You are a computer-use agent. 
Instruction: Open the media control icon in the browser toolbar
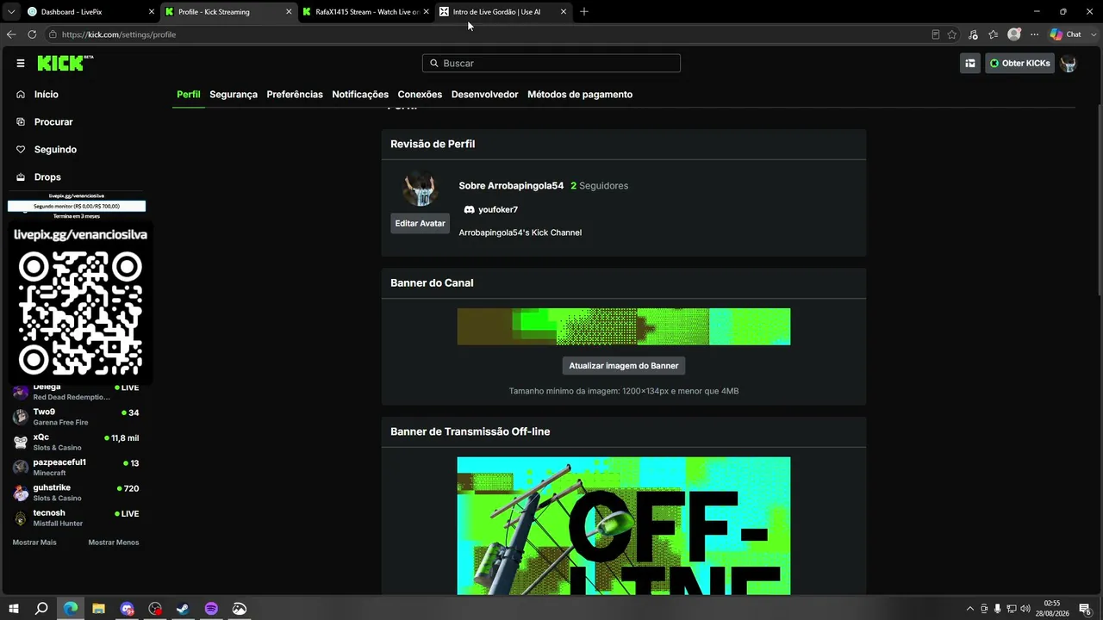[973, 34]
